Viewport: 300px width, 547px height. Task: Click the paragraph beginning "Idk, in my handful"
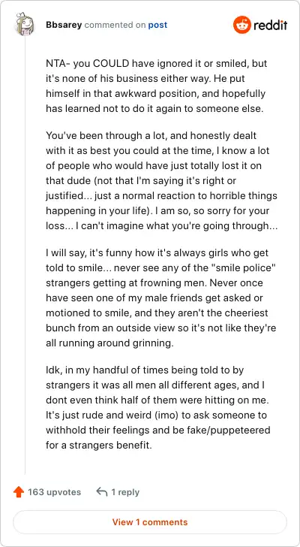tap(158, 407)
